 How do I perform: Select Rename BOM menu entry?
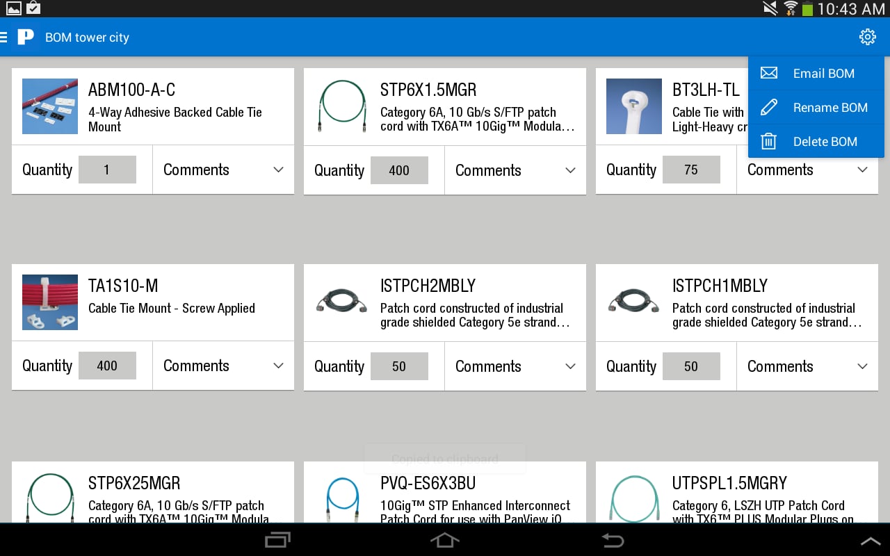coord(816,107)
